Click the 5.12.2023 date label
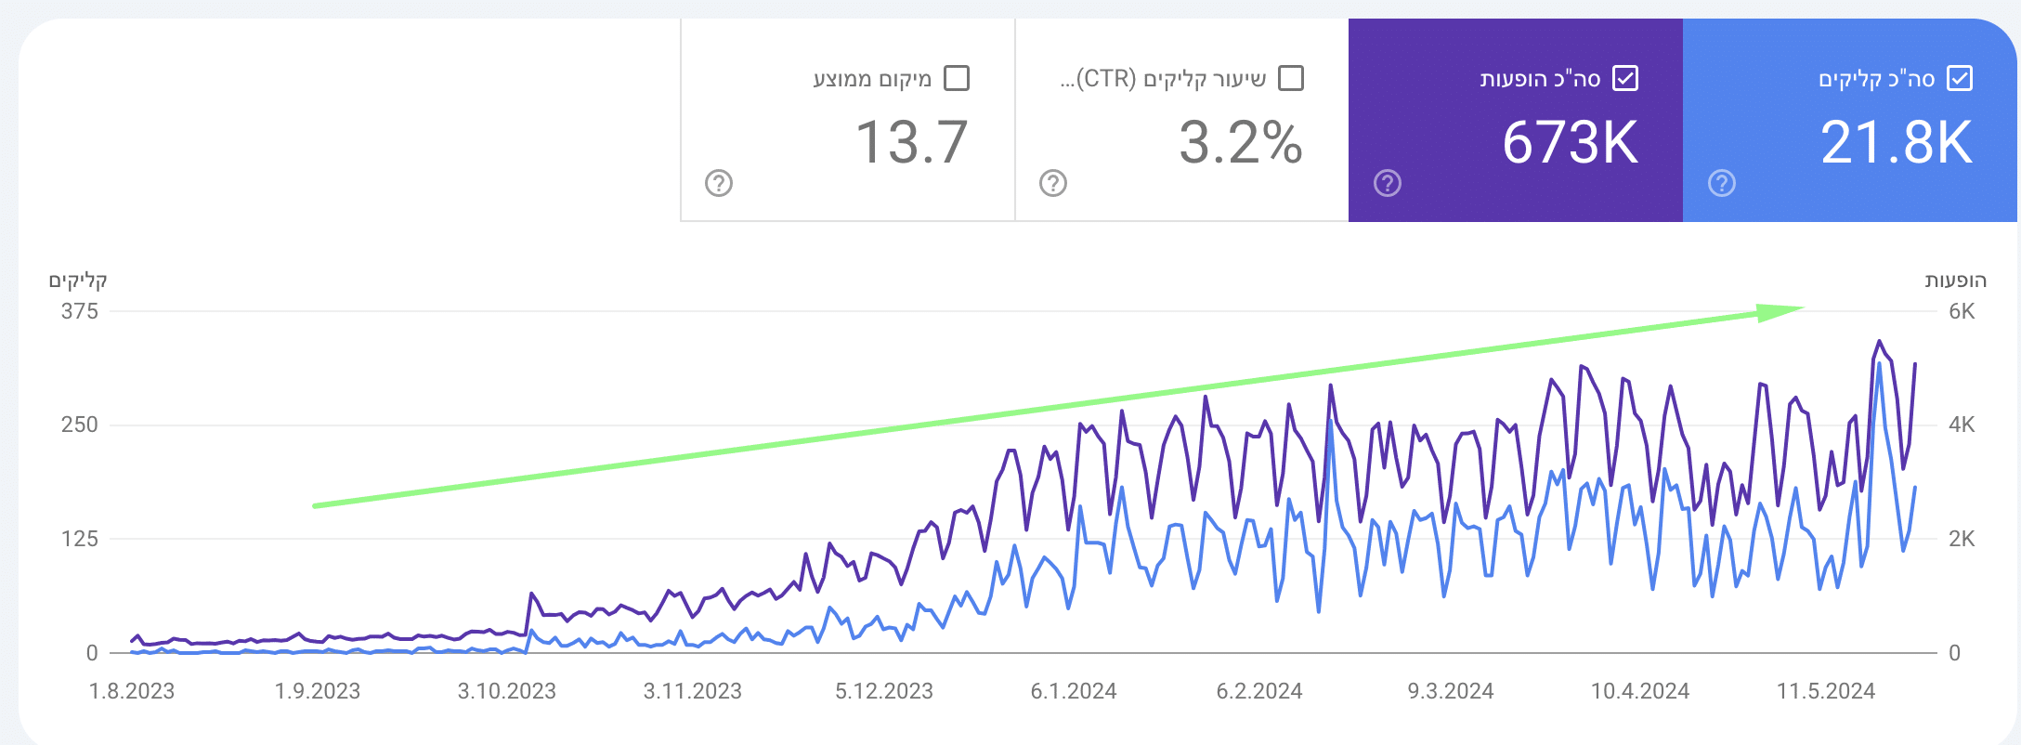Image resolution: width=2021 pixels, height=745 pixels. 884,691
